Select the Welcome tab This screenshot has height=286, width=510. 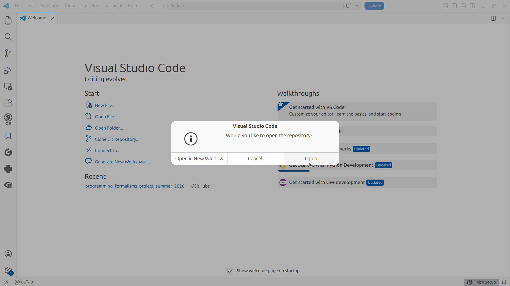(x=37, y=18)
